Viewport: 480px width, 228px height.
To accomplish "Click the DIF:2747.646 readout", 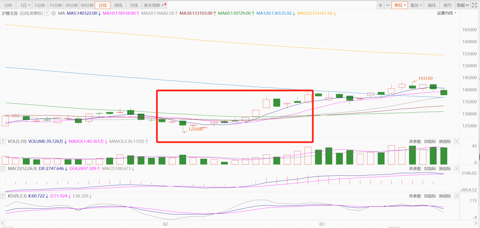I will click(x=51, y=169).
